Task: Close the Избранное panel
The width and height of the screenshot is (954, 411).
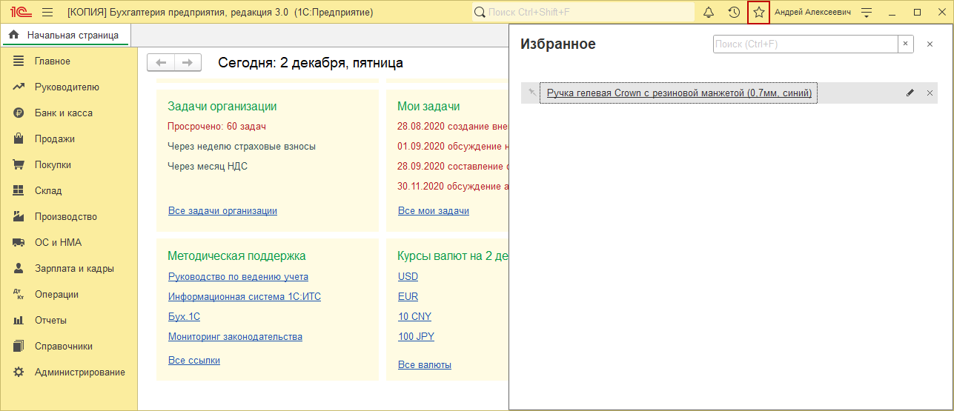Action: (x=930, y=44)
